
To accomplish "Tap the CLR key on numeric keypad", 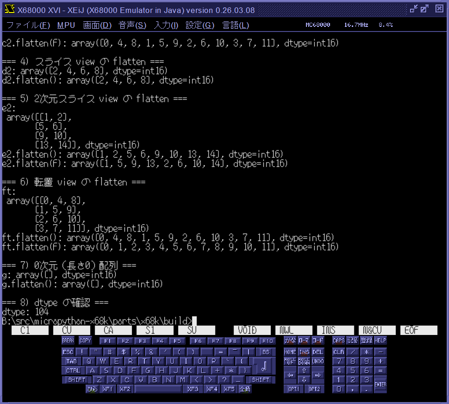I will 339,352.
